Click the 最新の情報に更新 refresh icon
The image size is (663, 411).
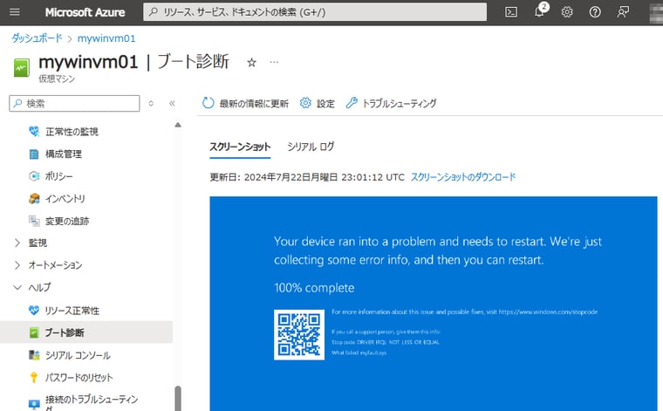coord(208,103)
